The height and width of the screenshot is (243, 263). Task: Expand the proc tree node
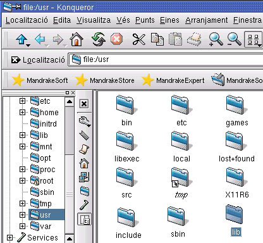click(x=22, y=169)
